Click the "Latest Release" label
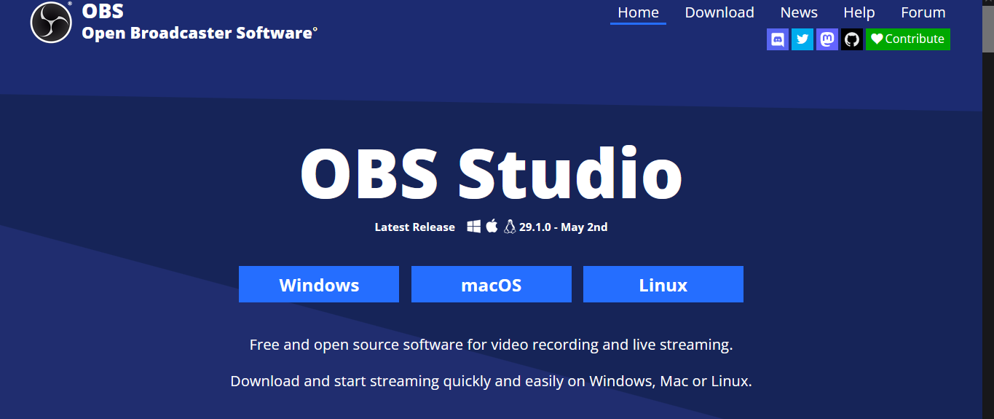 [x=414, y=227]
